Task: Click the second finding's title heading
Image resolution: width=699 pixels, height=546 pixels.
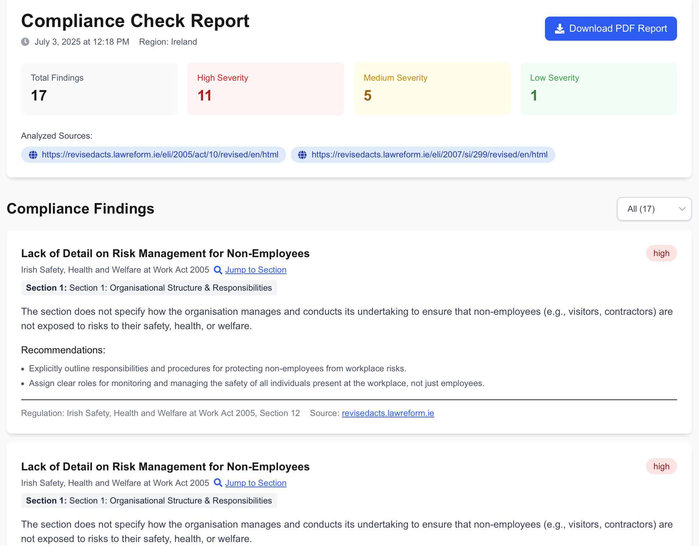Action: click(x=165, y=467)
